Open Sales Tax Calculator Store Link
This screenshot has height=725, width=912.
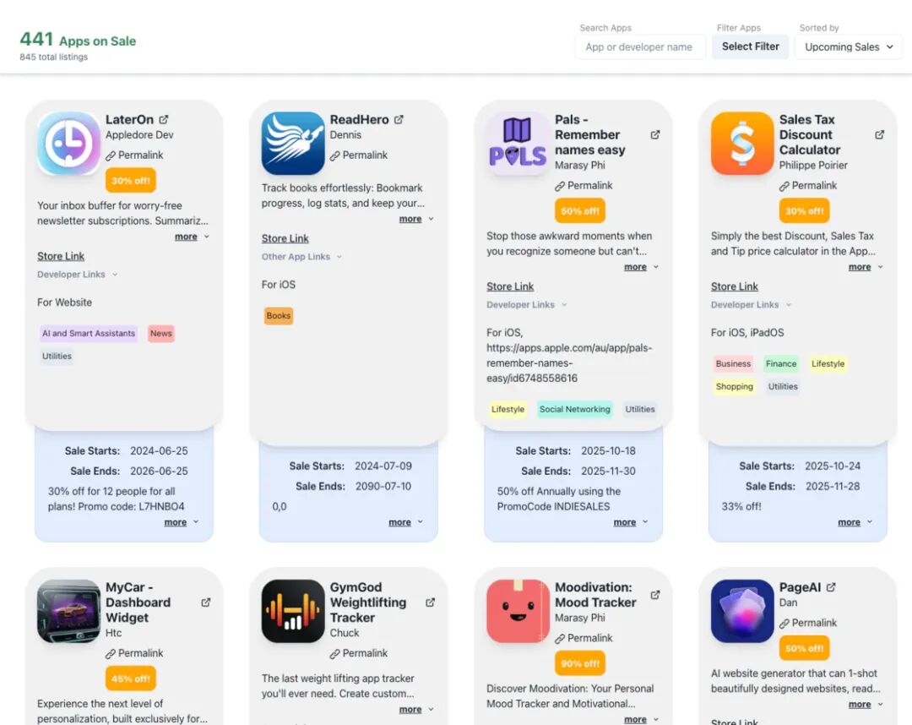735,286
